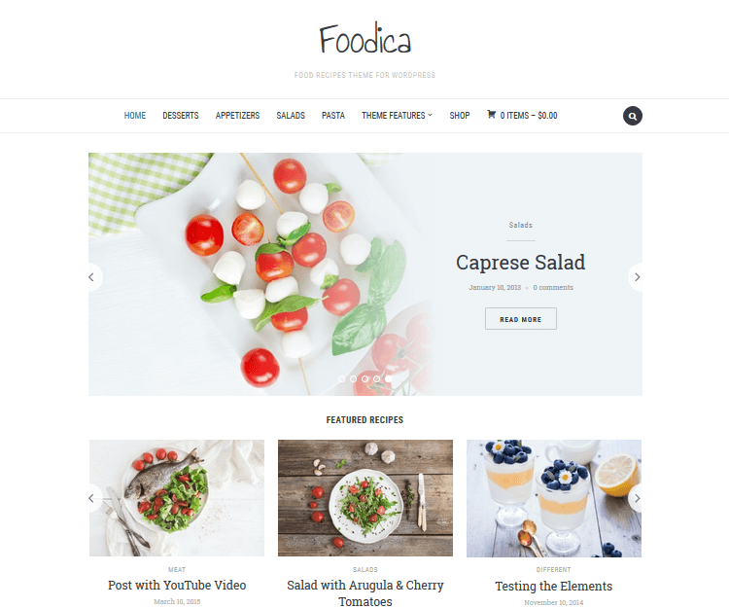This screenshot has height=608, width=729.
Task: Open the Pasta menu item
Action: [x=333, y=116]
